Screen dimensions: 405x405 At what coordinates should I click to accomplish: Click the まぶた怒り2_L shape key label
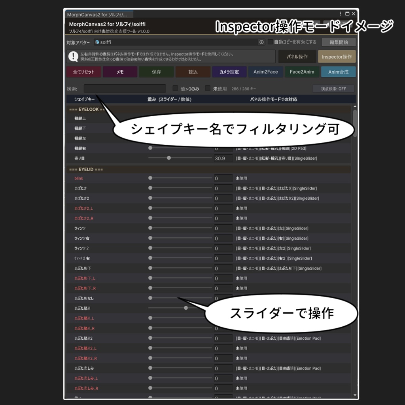coord(85,348)
